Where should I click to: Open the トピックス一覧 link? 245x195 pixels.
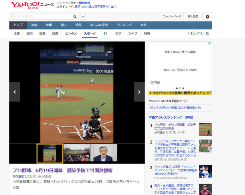pyautogui.click(x=198, y=34)
